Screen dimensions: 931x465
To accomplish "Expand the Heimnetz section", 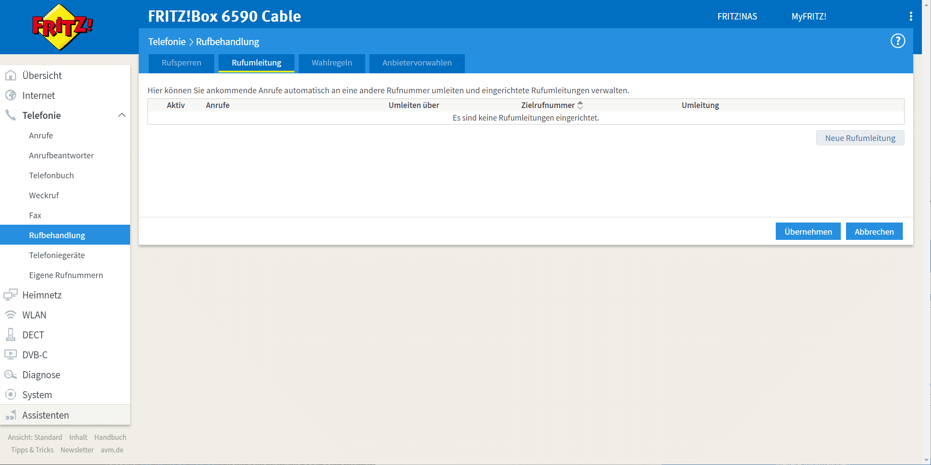I will pos(42,295).
